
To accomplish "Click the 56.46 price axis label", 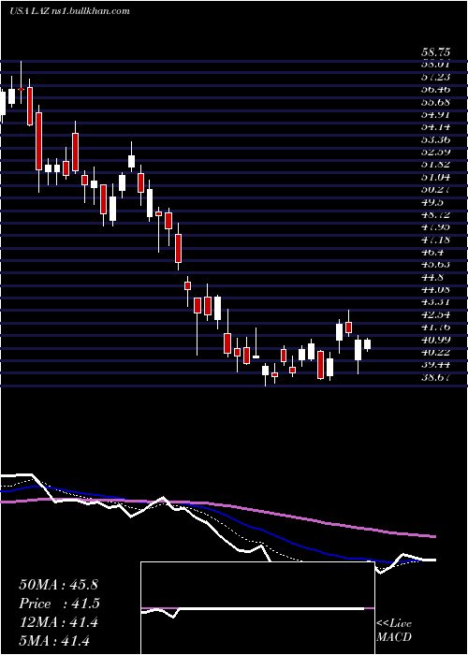I will pyautogui.click(x=435, y=90).
